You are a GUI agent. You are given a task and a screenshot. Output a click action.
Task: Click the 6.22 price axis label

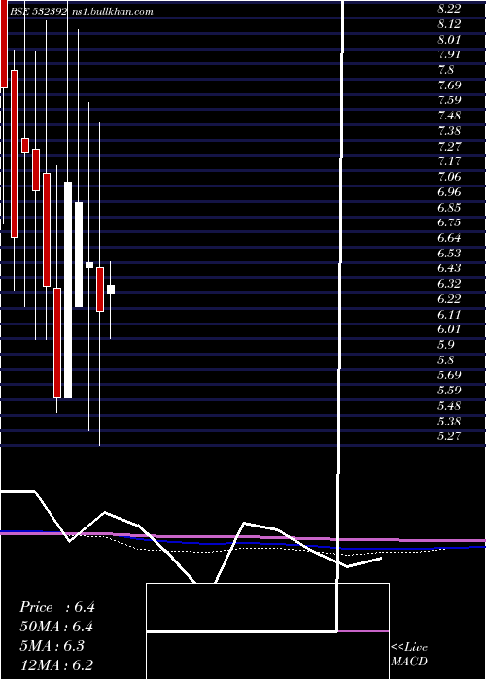tap(449, 299)
